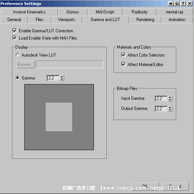
Task: Click the disabled Browse button
Action: [x=25, y=64]
